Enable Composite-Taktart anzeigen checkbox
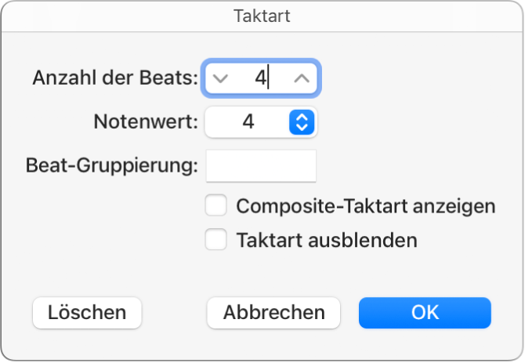Screen dimensions: 525x363 tap(215, 206)
